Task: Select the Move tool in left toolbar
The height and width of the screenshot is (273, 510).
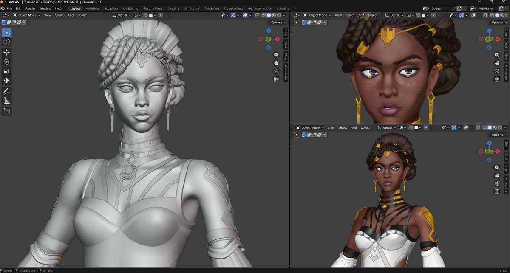Action: [6, 52]
